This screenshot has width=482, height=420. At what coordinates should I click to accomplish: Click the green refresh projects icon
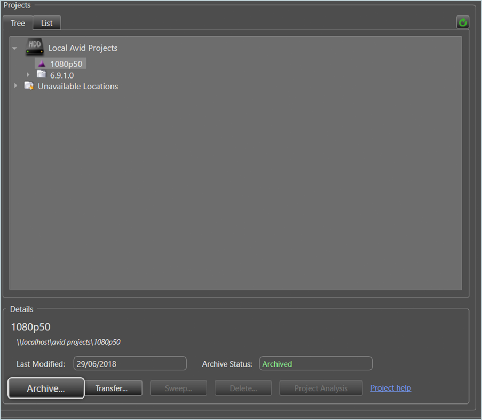coord(462,22)
